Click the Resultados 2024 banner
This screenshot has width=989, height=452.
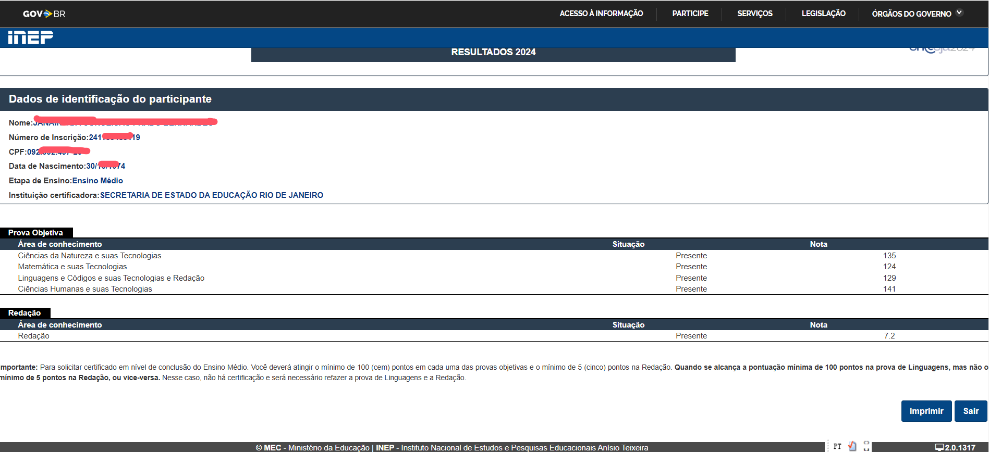(x=493, y=54)
